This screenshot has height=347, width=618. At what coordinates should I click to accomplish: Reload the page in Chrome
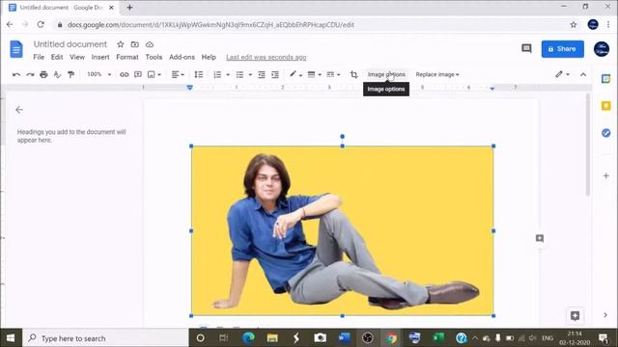[41, 24]
